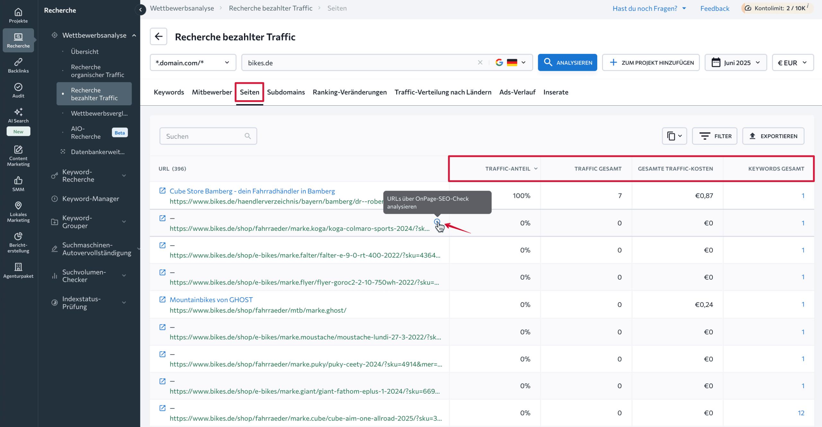Open the Juni 2025 date dropdown
The height and width of the screenshot is (427, 822).
(736, 63)
